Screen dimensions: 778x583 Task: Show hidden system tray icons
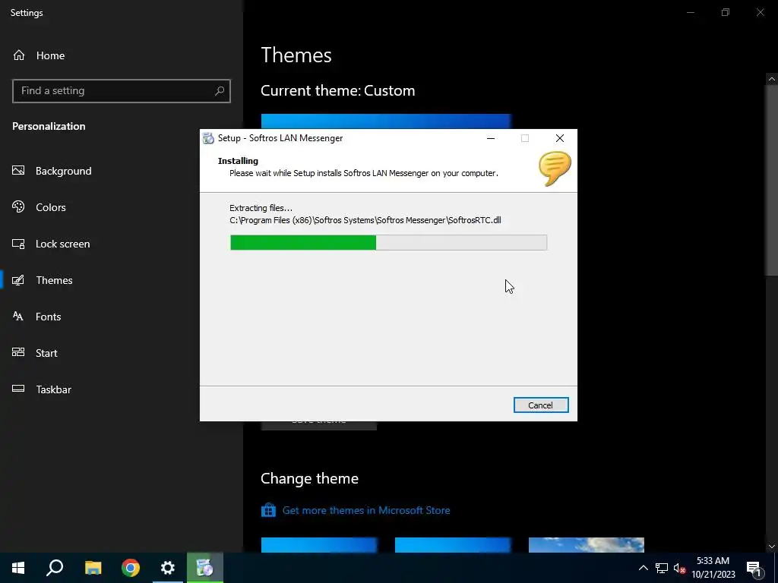click(643, 568)
